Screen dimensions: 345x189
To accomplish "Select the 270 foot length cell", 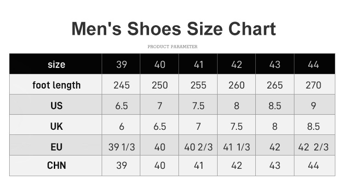I will [x=313, y=85].
